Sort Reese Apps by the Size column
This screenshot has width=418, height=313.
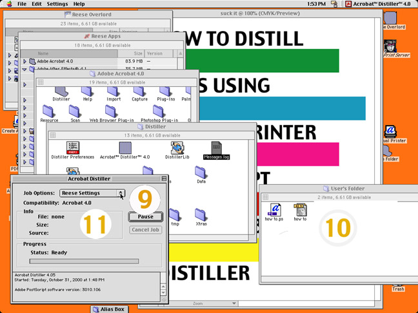tap(131, 53)
